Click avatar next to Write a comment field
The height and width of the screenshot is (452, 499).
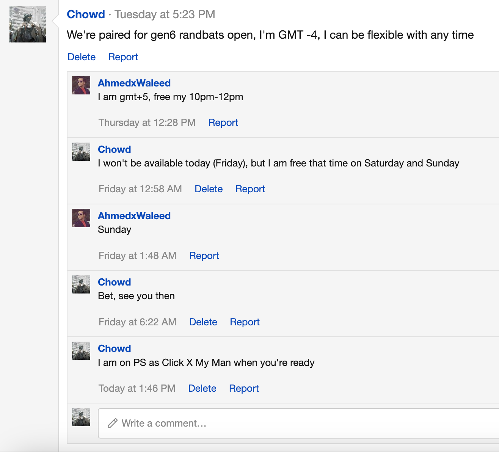(81, 417)
